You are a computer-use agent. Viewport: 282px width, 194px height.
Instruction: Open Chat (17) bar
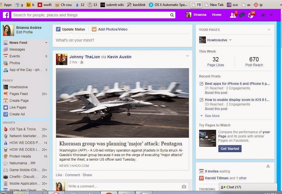pyautogui.click(x=248, y=187)
